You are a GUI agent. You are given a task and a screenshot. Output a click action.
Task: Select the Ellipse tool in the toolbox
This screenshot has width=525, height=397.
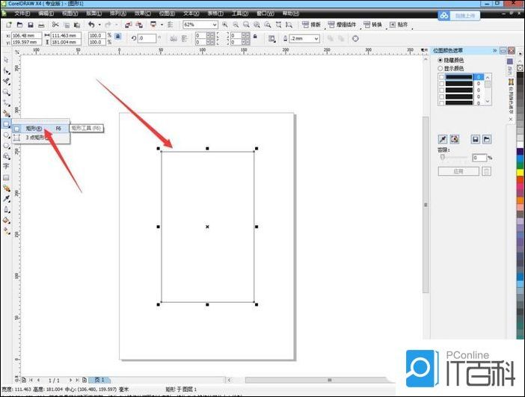(6, 135)
